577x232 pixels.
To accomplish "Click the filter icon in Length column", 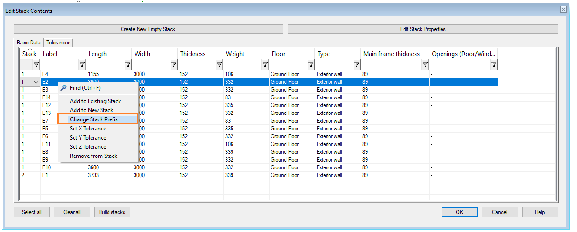I will pos(128,65).
